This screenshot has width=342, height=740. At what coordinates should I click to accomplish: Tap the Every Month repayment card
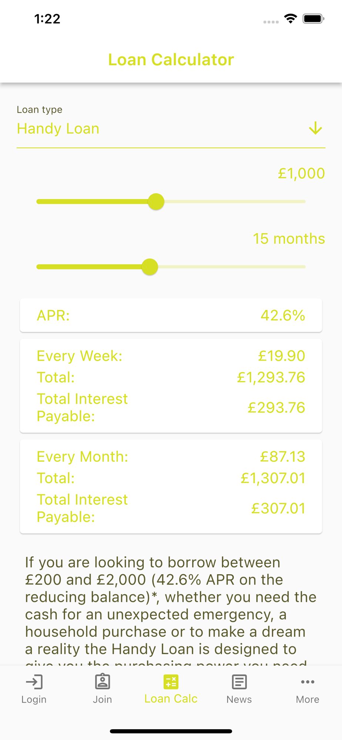coord(171,486)
